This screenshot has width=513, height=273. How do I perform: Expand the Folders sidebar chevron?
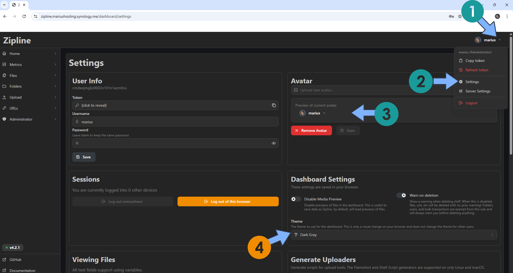pyautogui.click(x=55, y=86)
